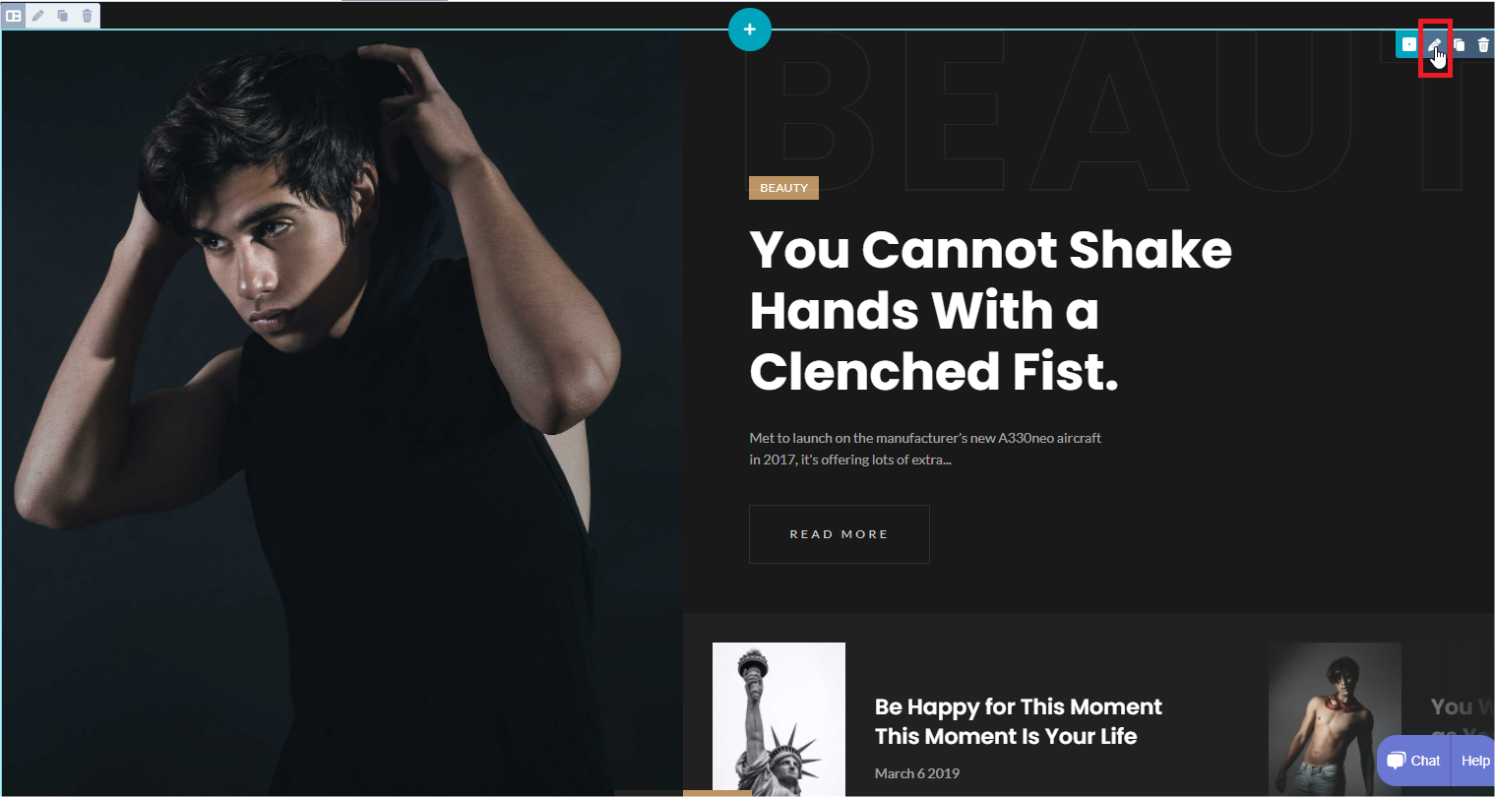1495x797 pixels.
Task: Open 'Be Happy for This Moment' post title
Action: click(x=1019, y=721)
